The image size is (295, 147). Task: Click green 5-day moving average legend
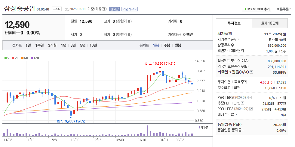tap(7, 58)
